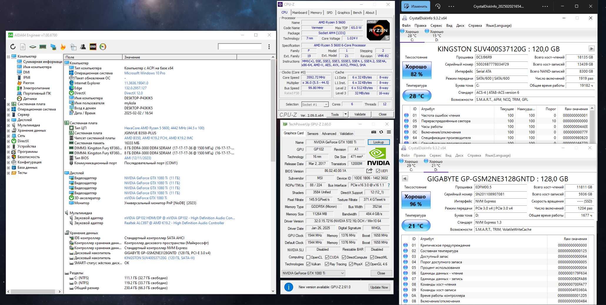Click the Хорошо 82 % health status box
Viewport: 606px width, 305px height.
(417, 70)
